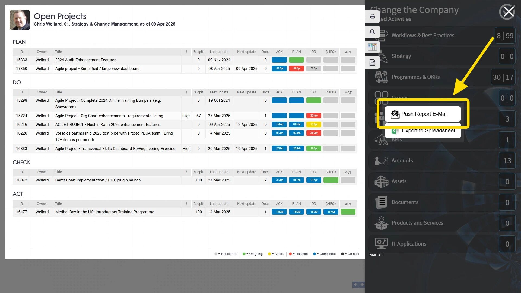
Task: Click the IT Applications monitor icon
Action: click(381, 244)
